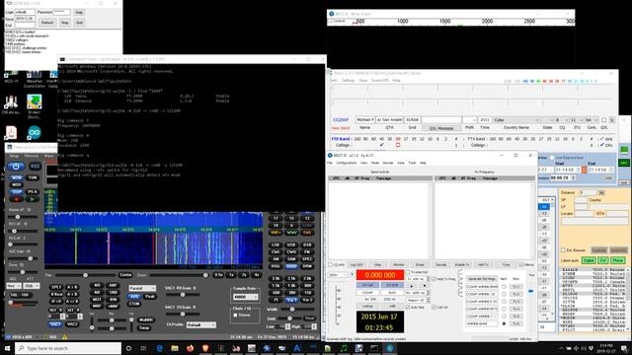Select the CWL mode button
This screenshot has width=632, height=355.
tap(276, 252)
